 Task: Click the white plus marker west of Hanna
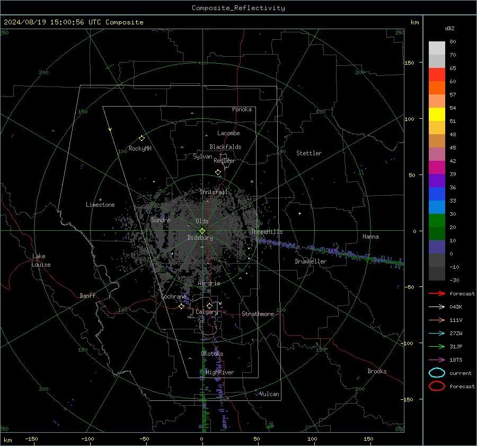(299, 213)
